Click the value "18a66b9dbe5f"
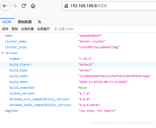 90,36
